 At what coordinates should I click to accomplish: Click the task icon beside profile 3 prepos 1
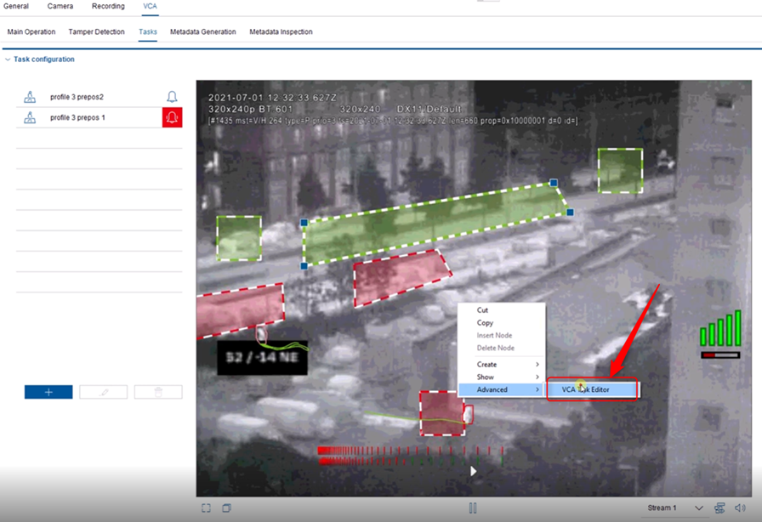30,117
